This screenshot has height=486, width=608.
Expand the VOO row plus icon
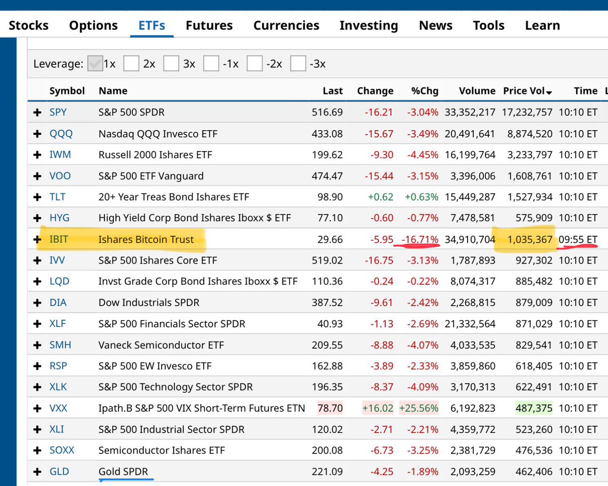[x=37, y=176]
